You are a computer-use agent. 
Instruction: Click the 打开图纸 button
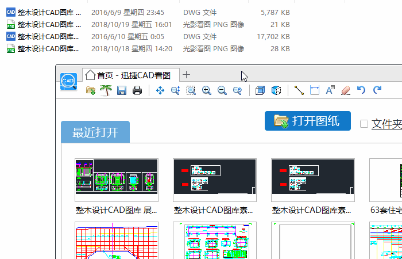[308, 121]
